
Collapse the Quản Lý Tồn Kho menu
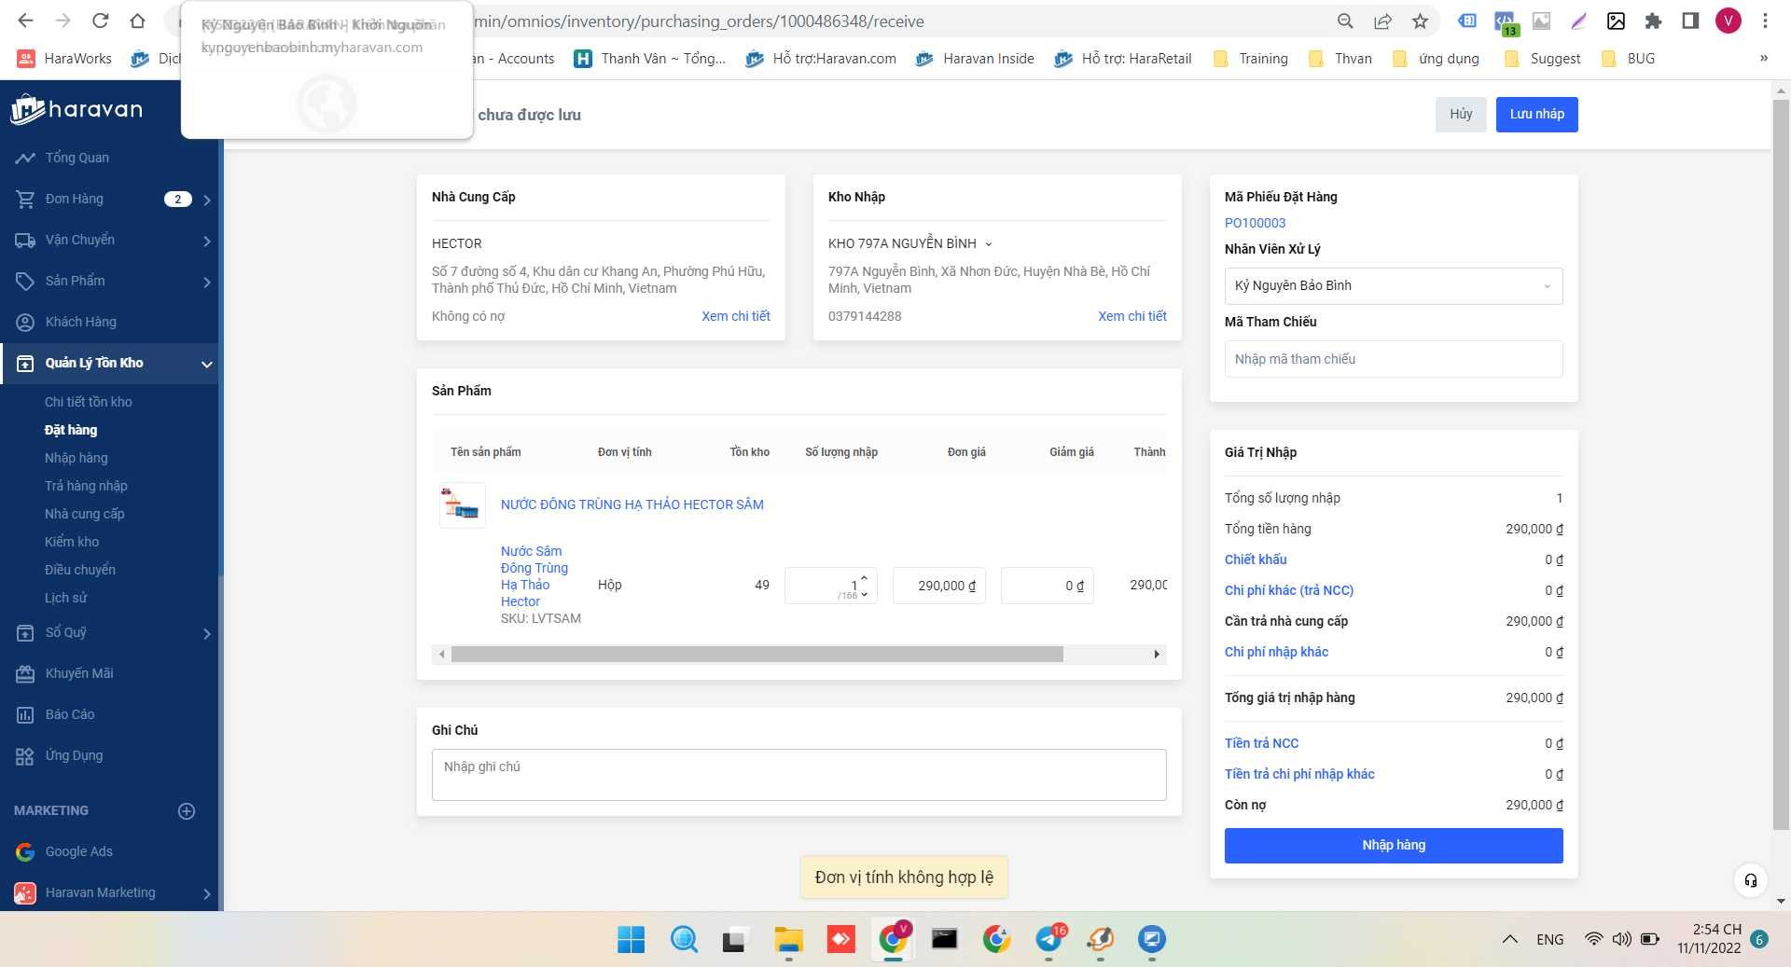207,364
